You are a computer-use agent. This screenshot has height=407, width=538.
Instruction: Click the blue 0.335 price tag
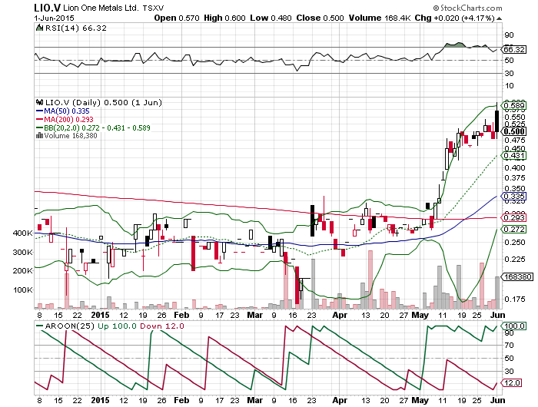coord(514,197)
